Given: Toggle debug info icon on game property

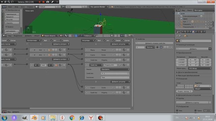Looking at the screenshot, I should tap(161, 47).
